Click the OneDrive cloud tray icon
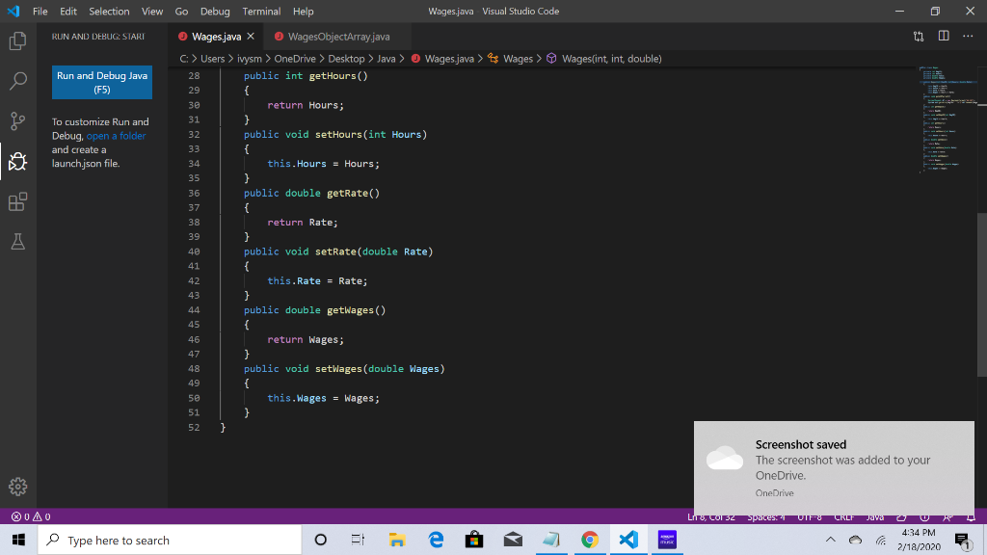The height and width of the screenshot is (555, 987). 855,540
